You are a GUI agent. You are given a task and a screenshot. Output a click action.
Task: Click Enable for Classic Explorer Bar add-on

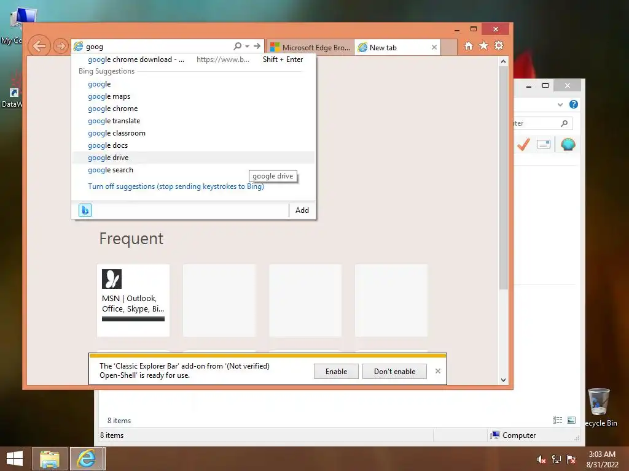336,371
